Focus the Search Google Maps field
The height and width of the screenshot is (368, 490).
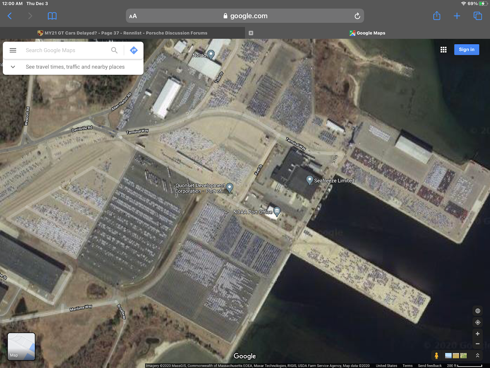click(66, 50)
